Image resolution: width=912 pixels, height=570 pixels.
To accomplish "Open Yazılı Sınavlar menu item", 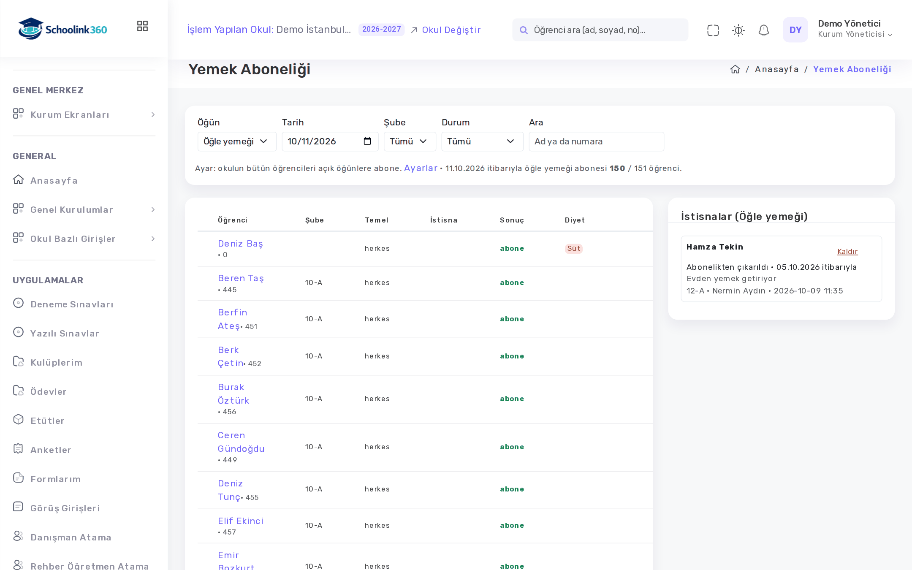I will pos(65,334).
